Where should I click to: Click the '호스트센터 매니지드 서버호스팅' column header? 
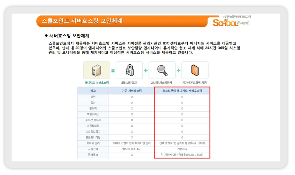click(182, 91)
